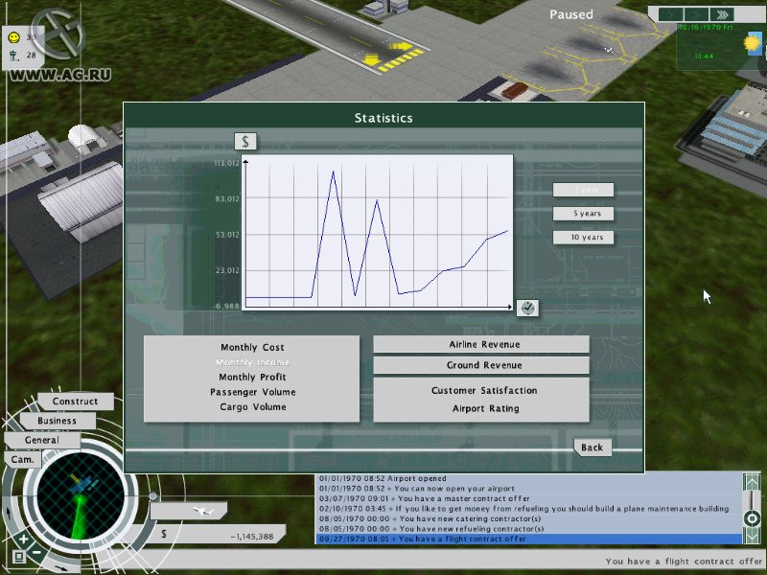Zoom in the minimap with plus button
The height and width of the screenshot is (575, 767).
pos(22,540)
